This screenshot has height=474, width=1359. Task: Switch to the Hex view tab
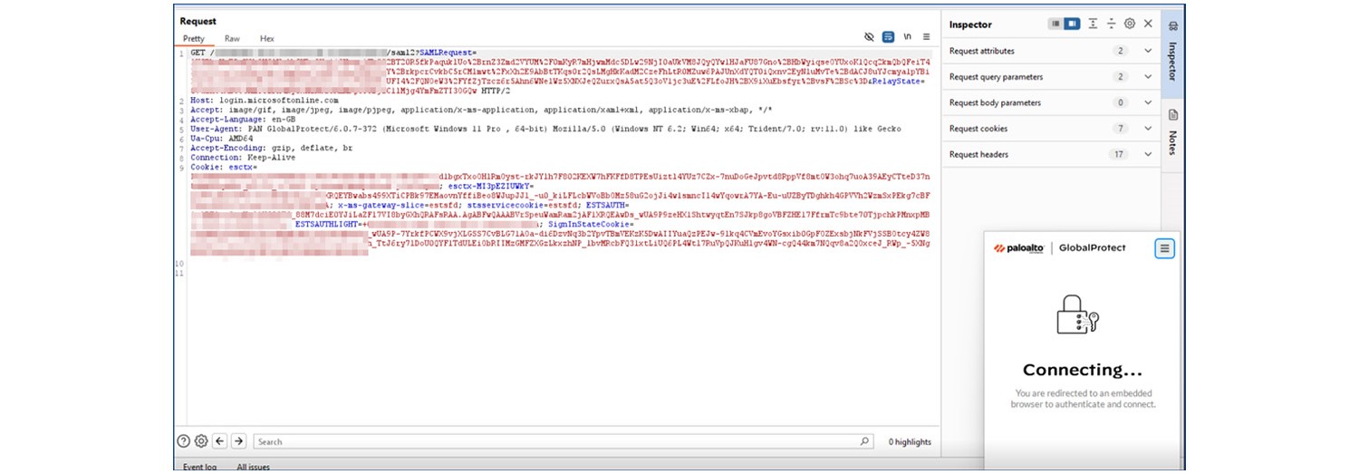[267, 39]
